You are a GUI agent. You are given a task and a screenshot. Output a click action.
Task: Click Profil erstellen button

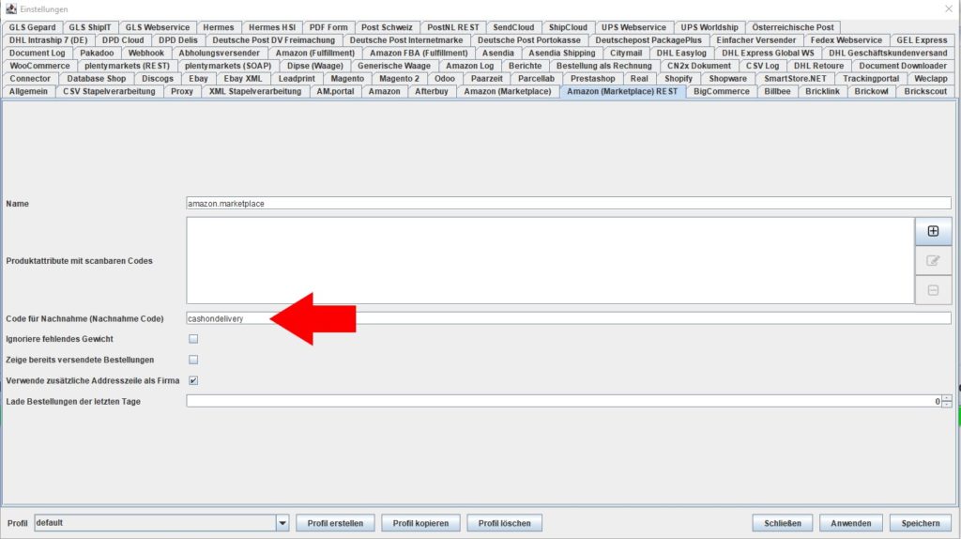coord(335,523)
